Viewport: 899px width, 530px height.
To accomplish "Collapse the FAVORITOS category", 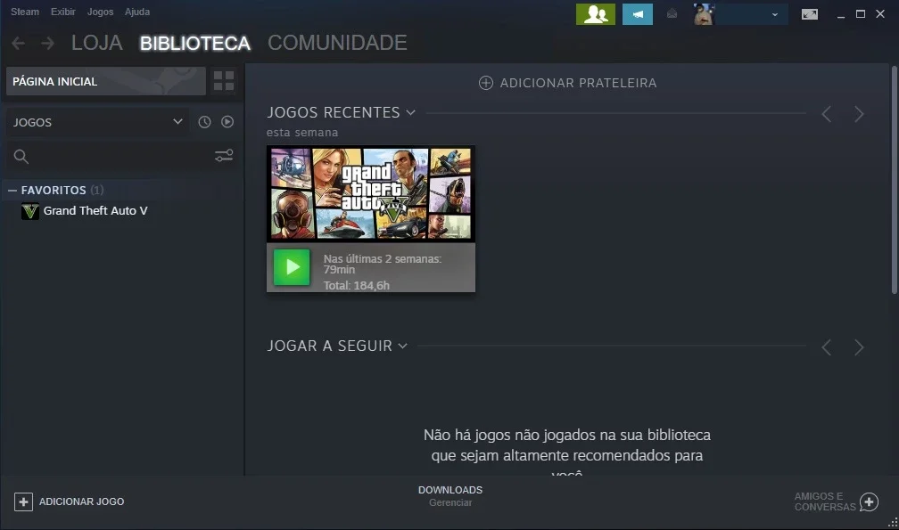I will pos(12,190).
